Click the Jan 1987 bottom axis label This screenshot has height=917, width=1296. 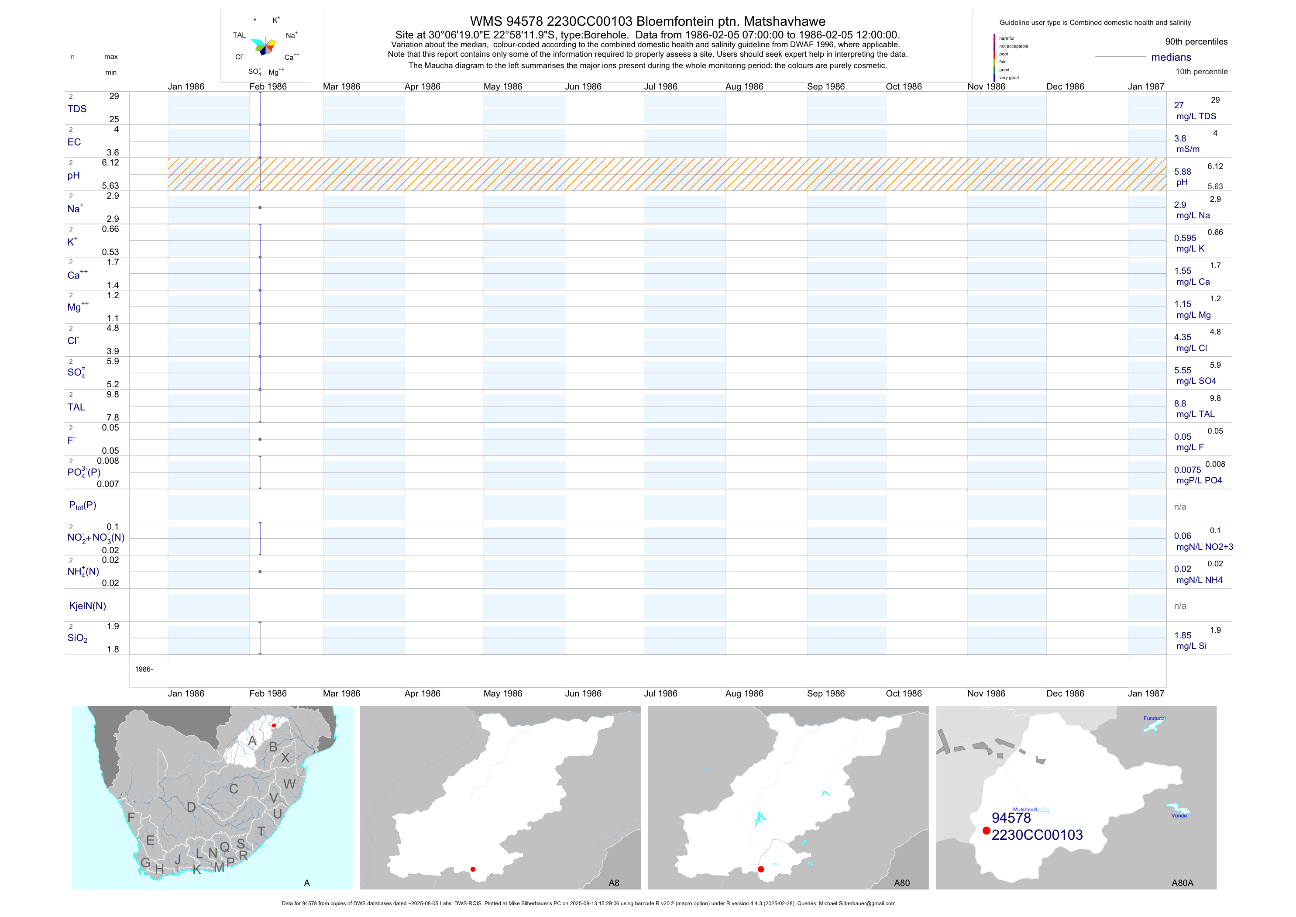(1146, 694)
